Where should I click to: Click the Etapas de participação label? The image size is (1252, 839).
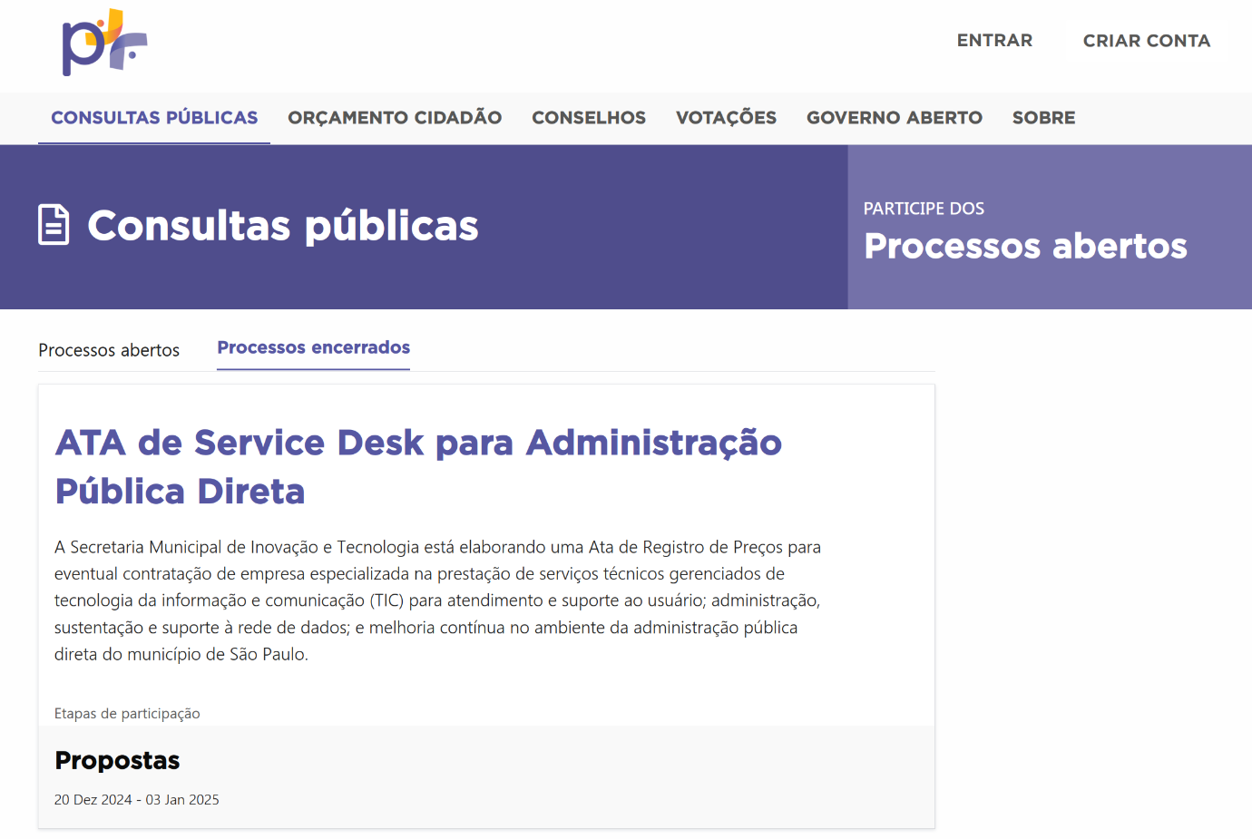click(x=127, y=714)
